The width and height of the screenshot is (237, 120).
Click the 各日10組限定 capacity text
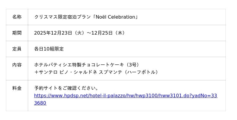tap(49, 49)
